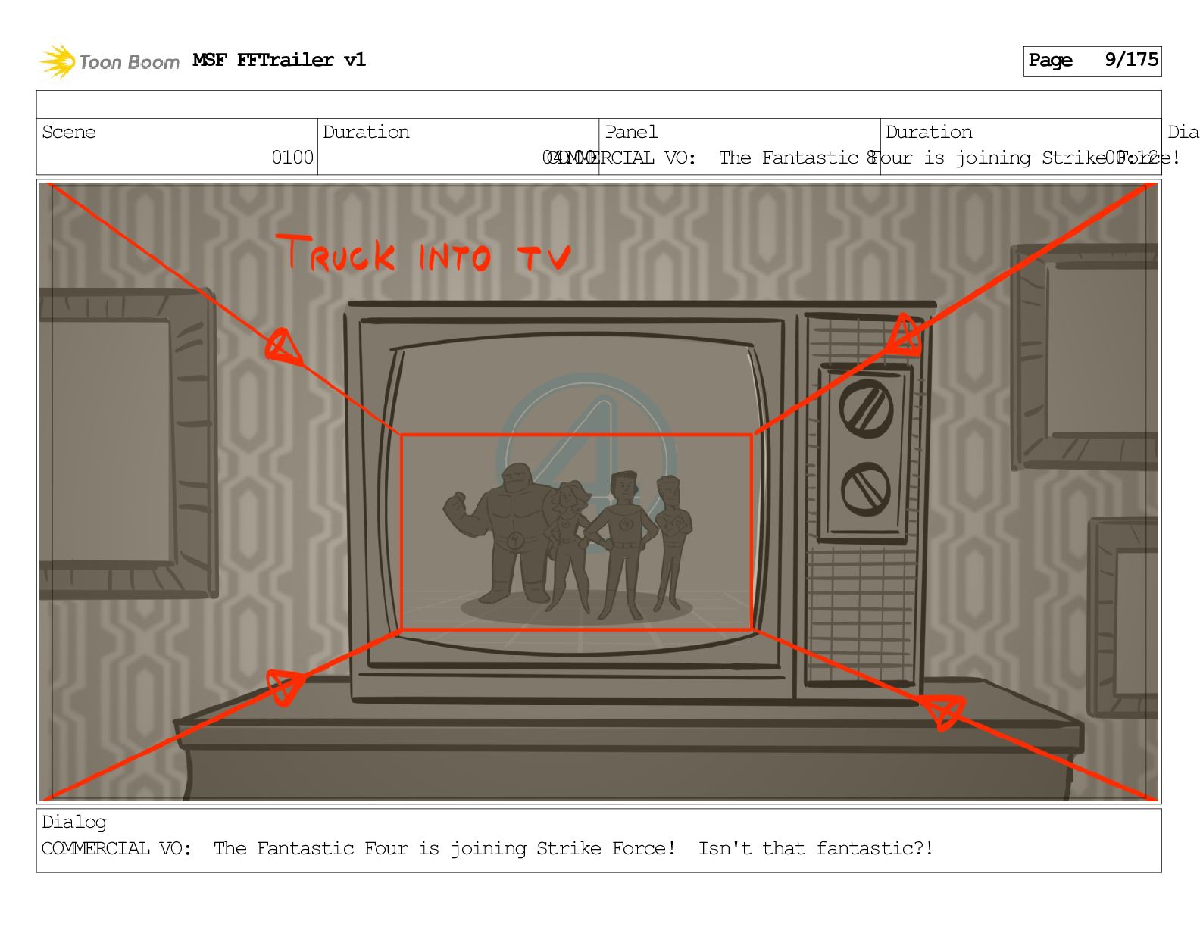Click the lower TV dial knob

point(865,489)
